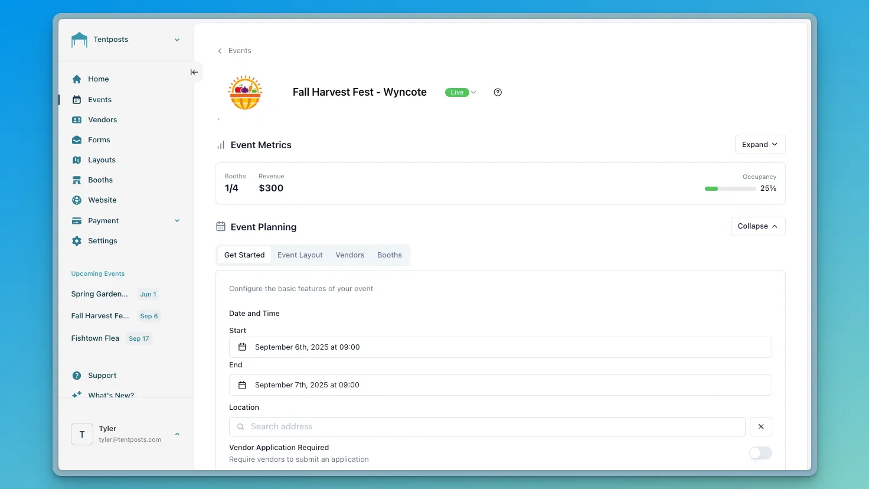Select the Booths icon in sidebar
869x489 pixels.
[x=77, y=180]
